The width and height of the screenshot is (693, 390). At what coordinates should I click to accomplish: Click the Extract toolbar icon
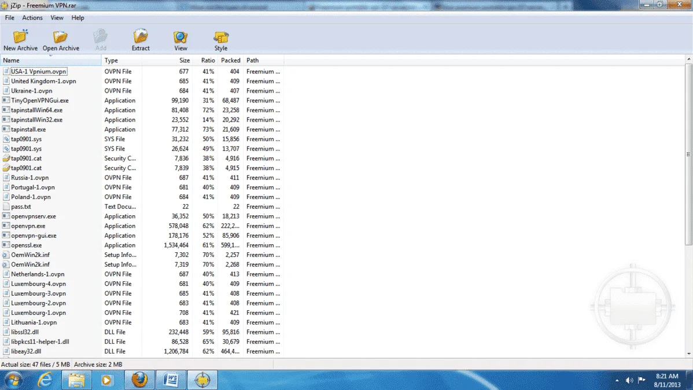pos(141,36)
